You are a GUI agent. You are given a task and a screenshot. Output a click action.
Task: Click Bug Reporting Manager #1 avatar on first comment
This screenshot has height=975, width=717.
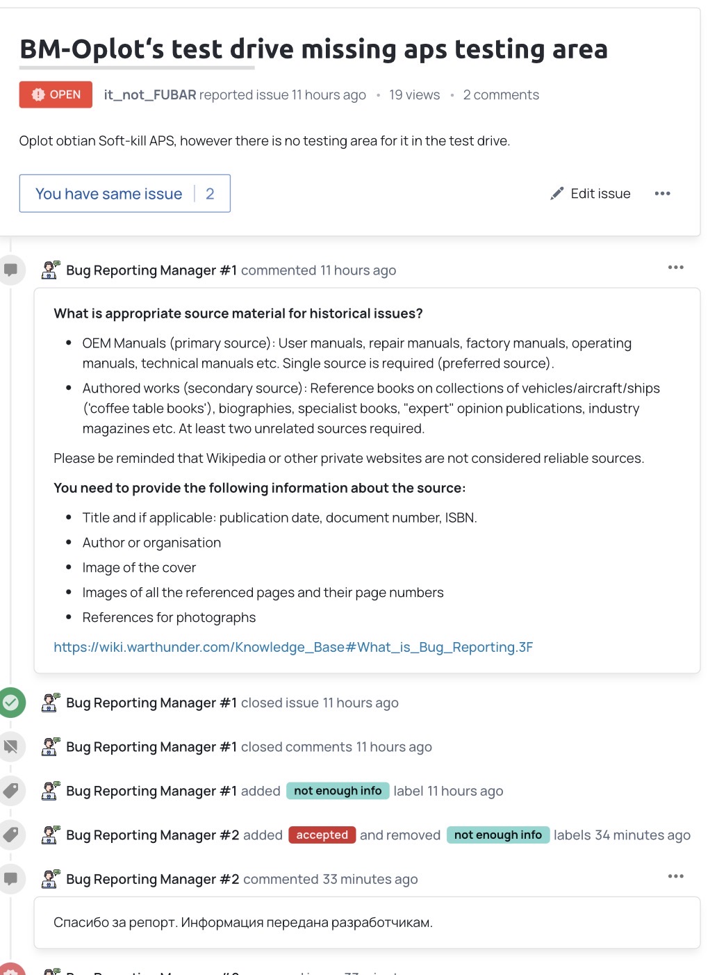tap(50, 270)
